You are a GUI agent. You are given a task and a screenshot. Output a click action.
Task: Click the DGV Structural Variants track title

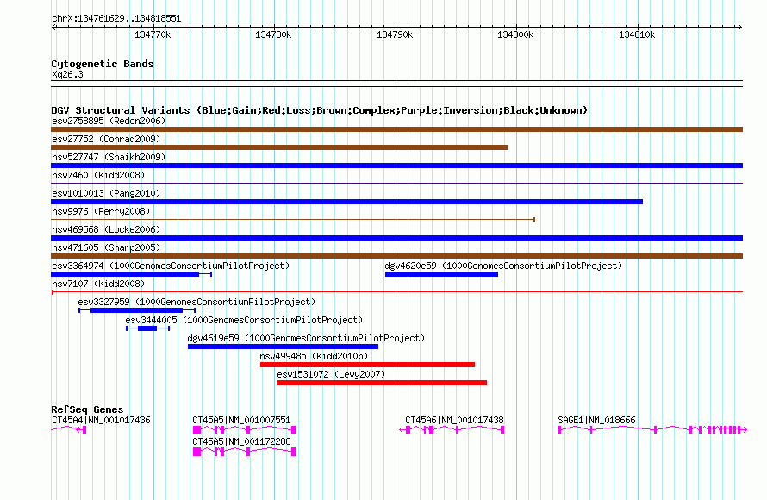(320, 110)
